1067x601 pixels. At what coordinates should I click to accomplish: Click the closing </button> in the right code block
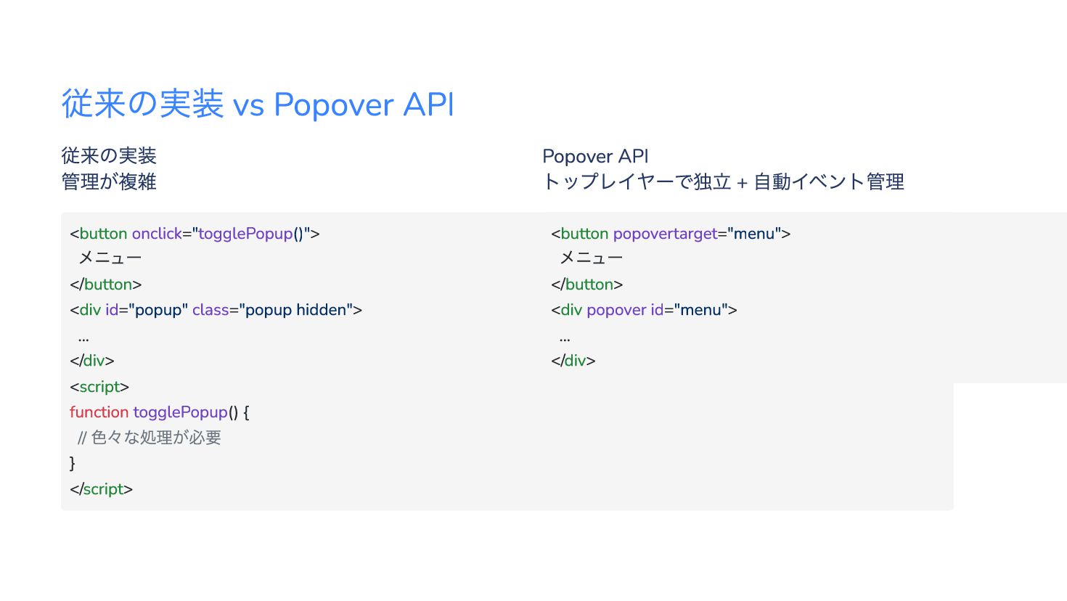pyautogui.click(x=587, y=285)
